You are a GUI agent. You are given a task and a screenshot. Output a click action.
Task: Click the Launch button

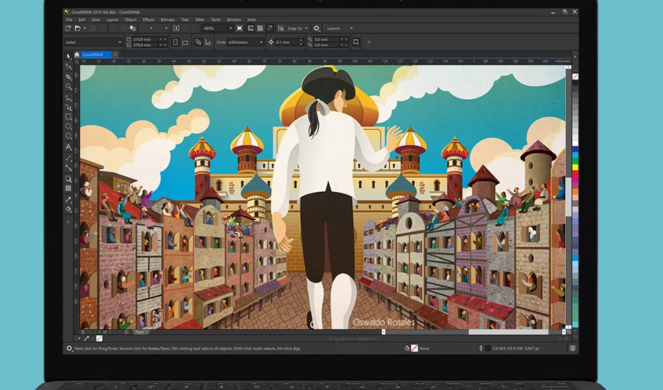click(x=334, y=29)
